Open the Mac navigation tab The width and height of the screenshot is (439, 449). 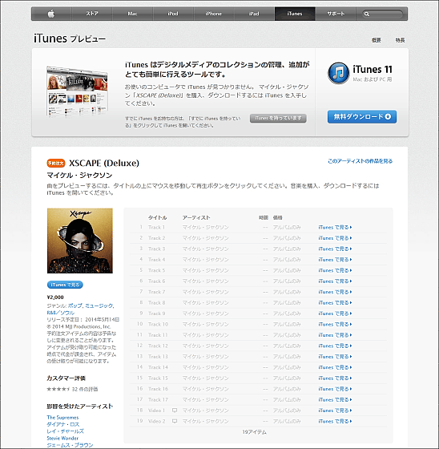(x=132, y=14)
